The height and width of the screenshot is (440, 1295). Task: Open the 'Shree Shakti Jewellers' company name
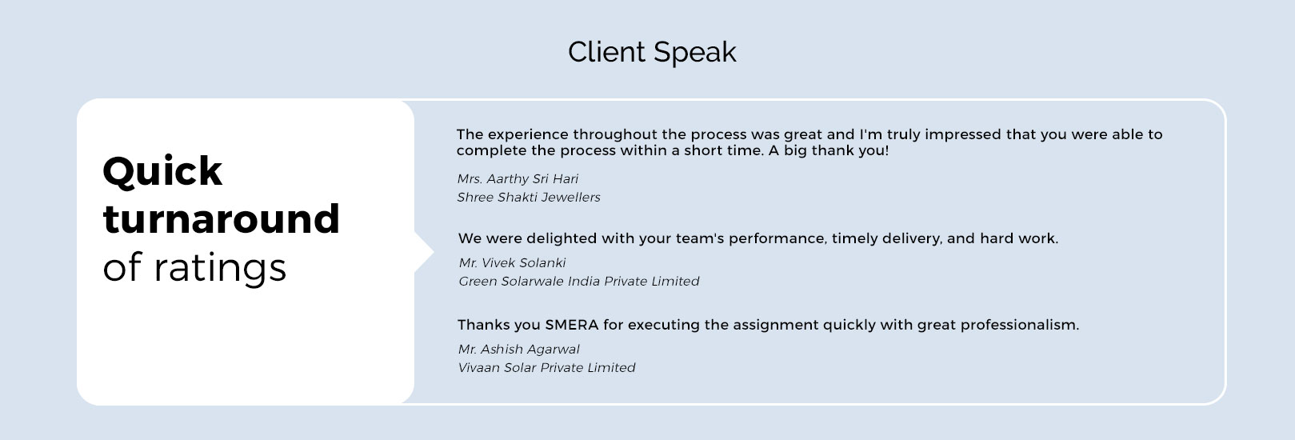pyautogui.click(x=529, y=198)
